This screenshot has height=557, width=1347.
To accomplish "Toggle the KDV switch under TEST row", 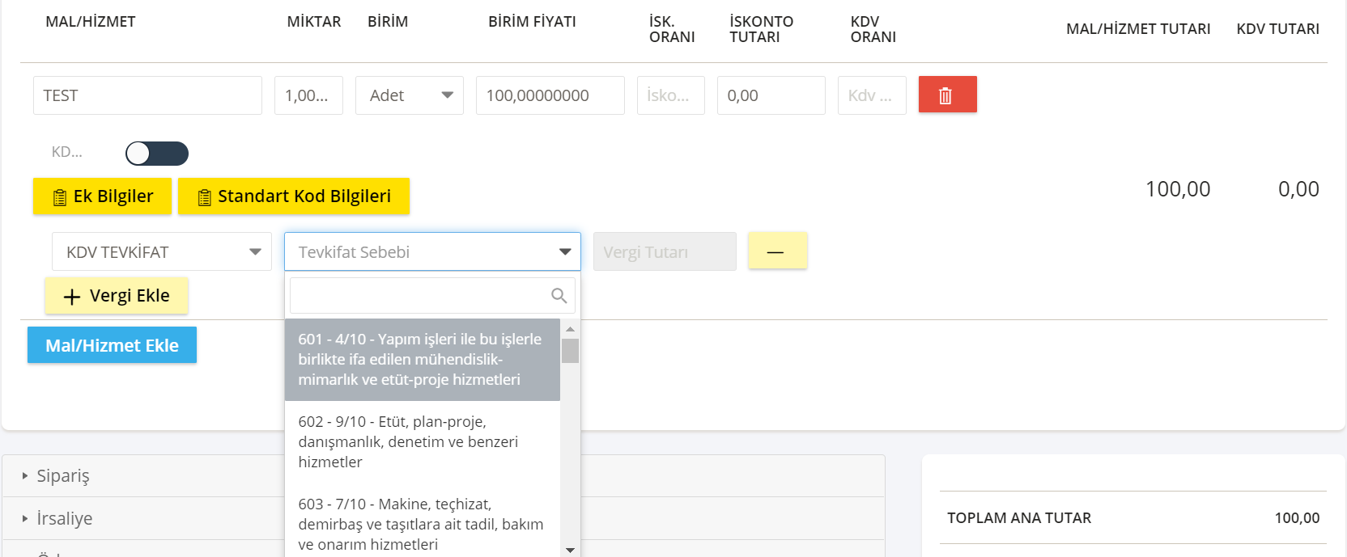I will pyautogui.click(x=157, y=154).
